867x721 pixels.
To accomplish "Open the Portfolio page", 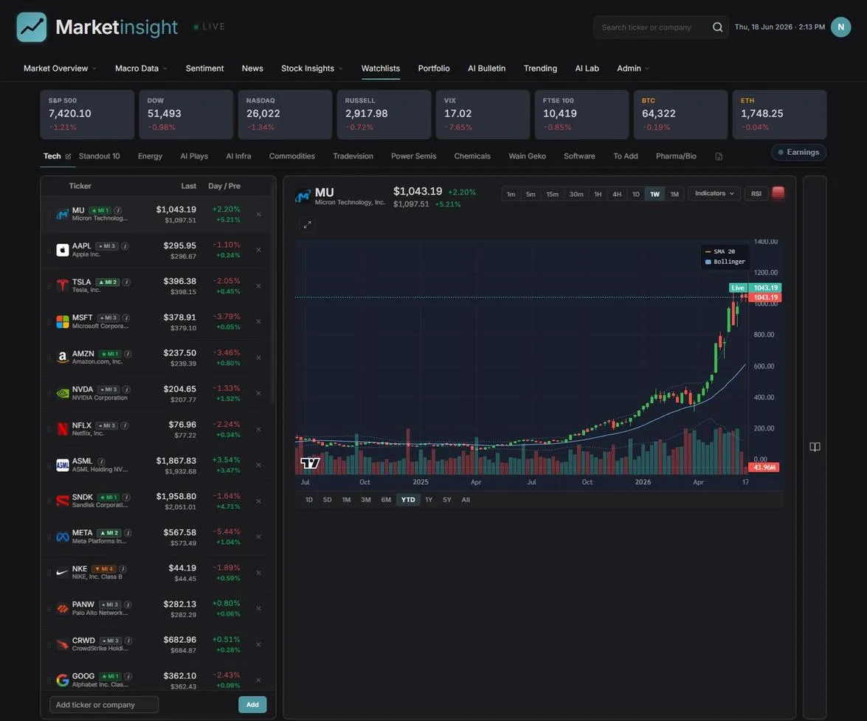I will tap(434, 69).
